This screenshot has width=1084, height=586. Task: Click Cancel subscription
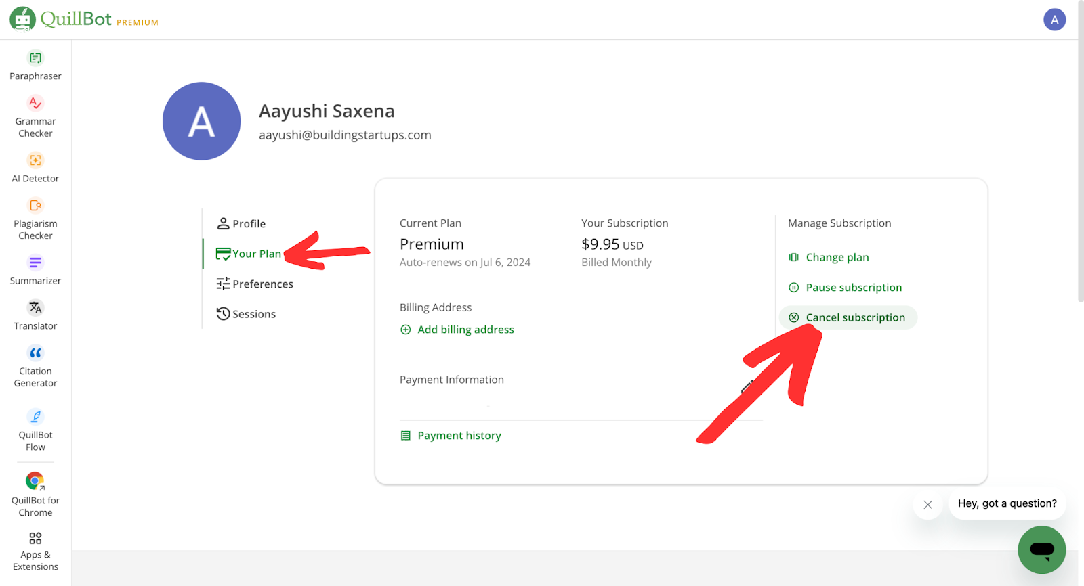(x=848, y=317)
